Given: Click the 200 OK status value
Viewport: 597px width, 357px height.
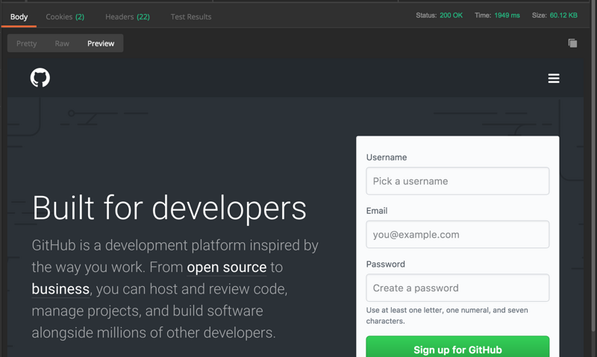Looking at the screenshot, I should coord(451,15).
